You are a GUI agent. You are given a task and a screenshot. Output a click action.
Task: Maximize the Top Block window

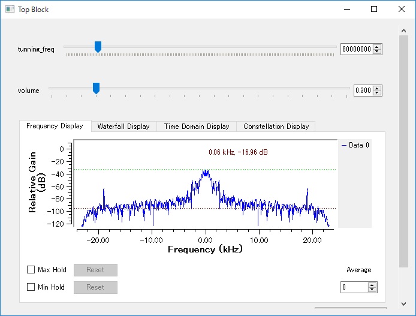[374, 9]
